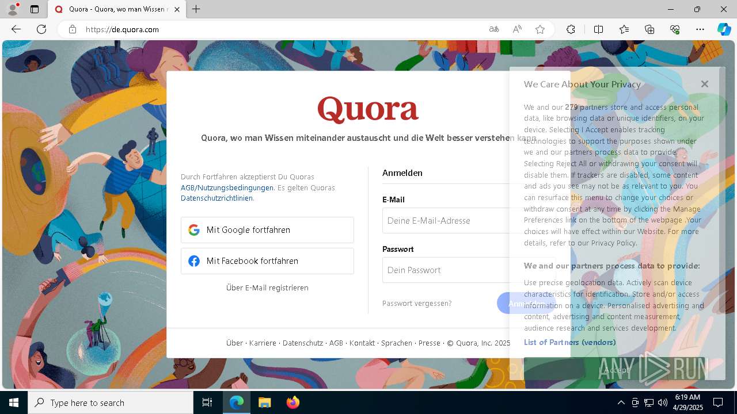This screenshot has height=414, width=737.
Task: Click the address bar URL de.quora.com
Action: (122, 29)
